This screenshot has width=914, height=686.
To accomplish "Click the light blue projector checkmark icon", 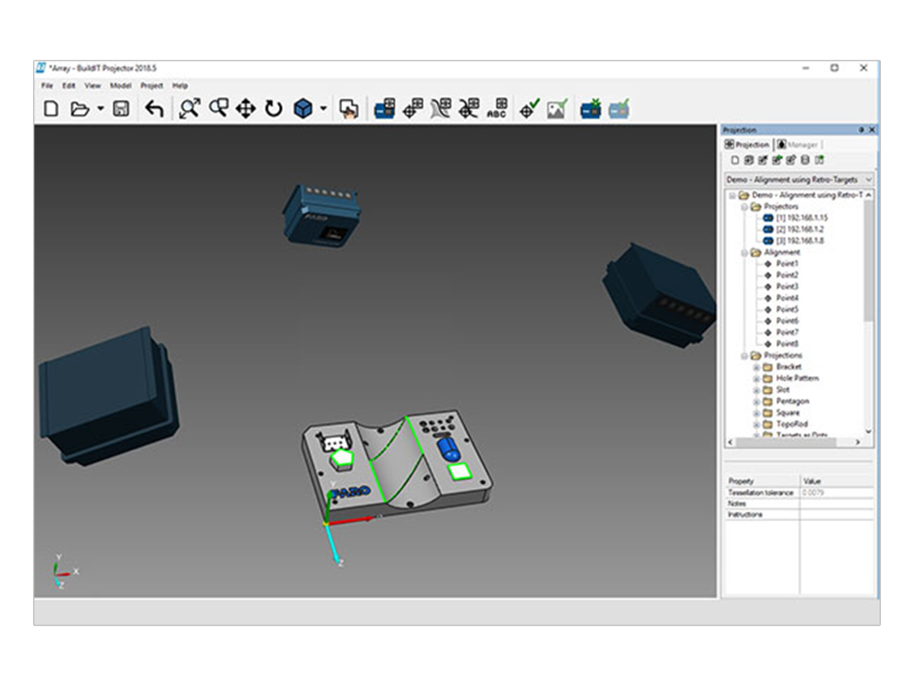I will click(619, 109).
